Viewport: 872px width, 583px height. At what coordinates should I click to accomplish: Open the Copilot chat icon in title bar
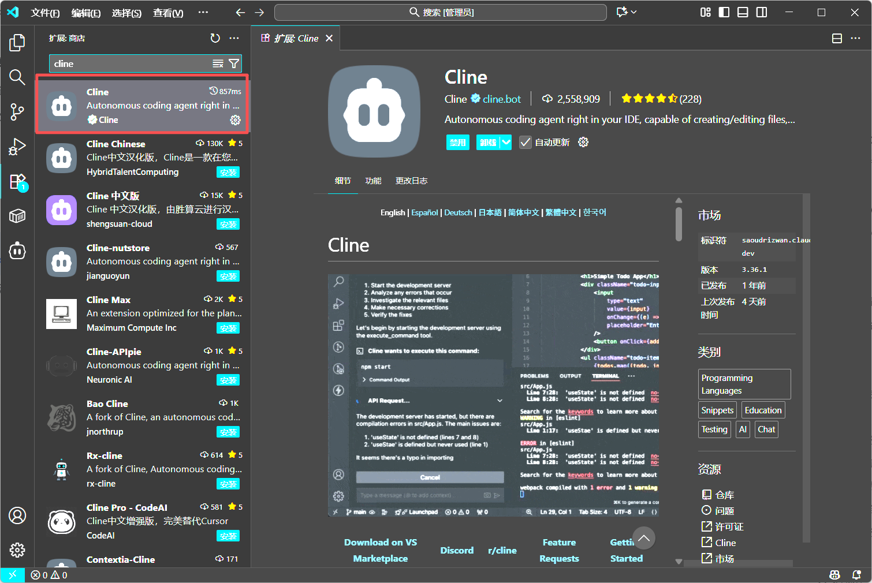click(x=622, y=12)
